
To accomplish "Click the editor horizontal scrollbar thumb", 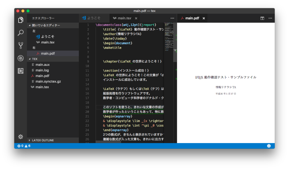I will tap(108, 142).
